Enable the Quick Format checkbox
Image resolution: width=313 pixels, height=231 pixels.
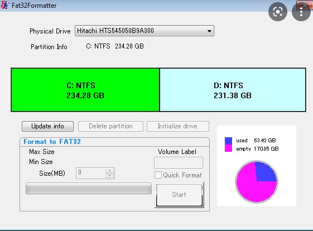tap(158, 175)
